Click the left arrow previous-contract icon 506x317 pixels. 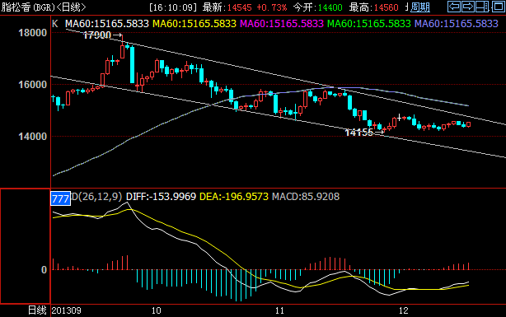454,7
